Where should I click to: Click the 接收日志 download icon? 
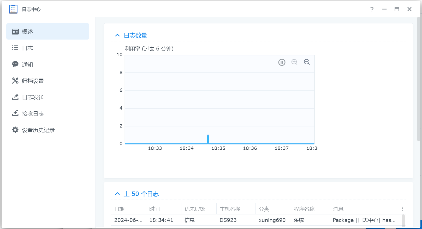[15, 113]
